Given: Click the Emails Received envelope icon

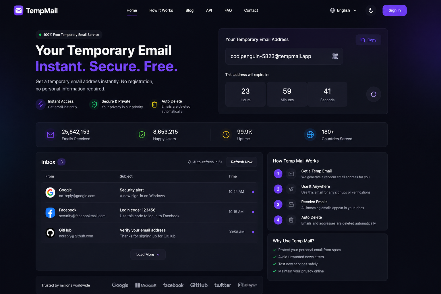Looking at the screenshot, I should 51,135.
